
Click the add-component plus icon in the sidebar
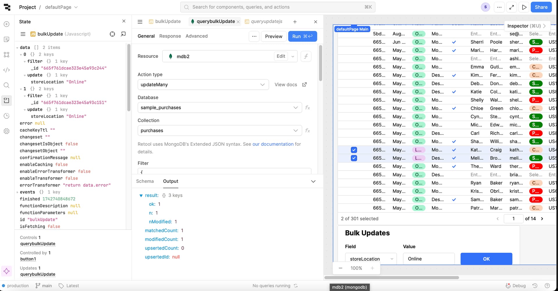tap(6, 24)
